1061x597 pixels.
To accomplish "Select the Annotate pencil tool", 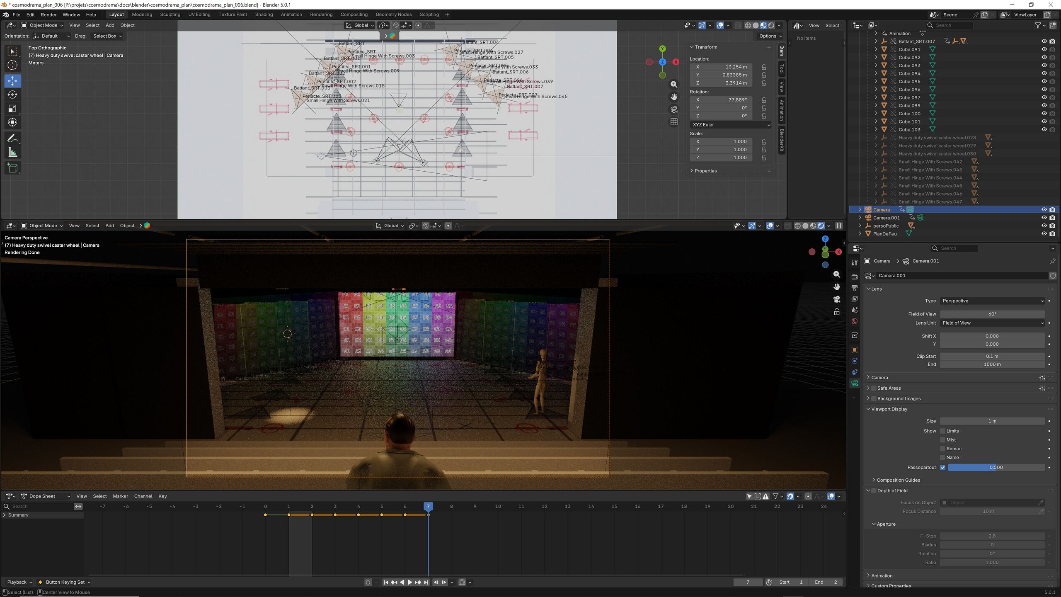I will click(12, 138).
